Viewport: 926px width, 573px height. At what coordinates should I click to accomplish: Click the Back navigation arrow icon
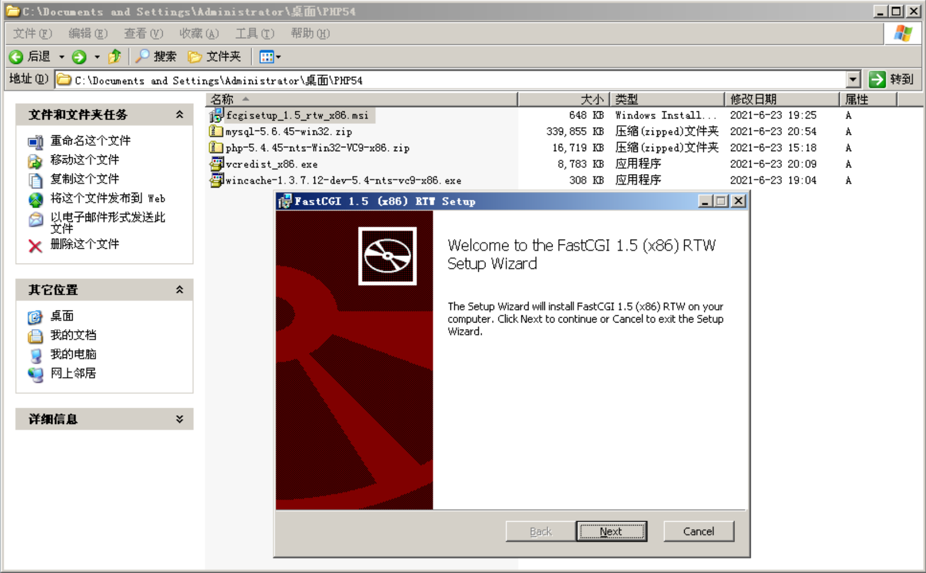click(16, 57)
